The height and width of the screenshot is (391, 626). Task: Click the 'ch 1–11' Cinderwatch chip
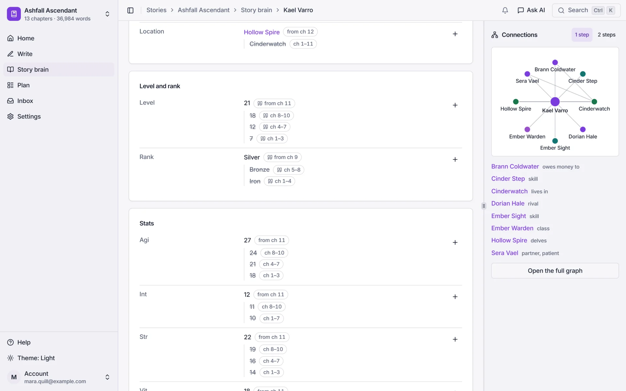(x=303, y=44)
